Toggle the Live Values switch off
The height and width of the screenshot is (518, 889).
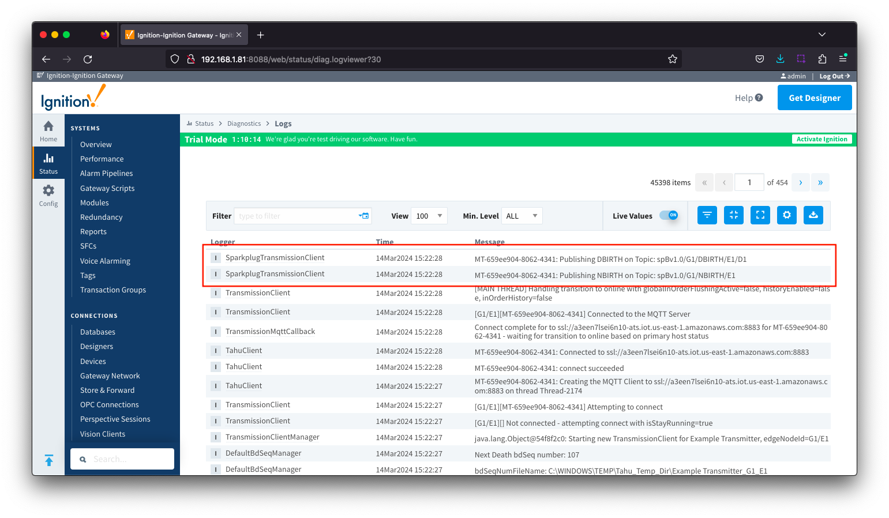tap(669, 215)
